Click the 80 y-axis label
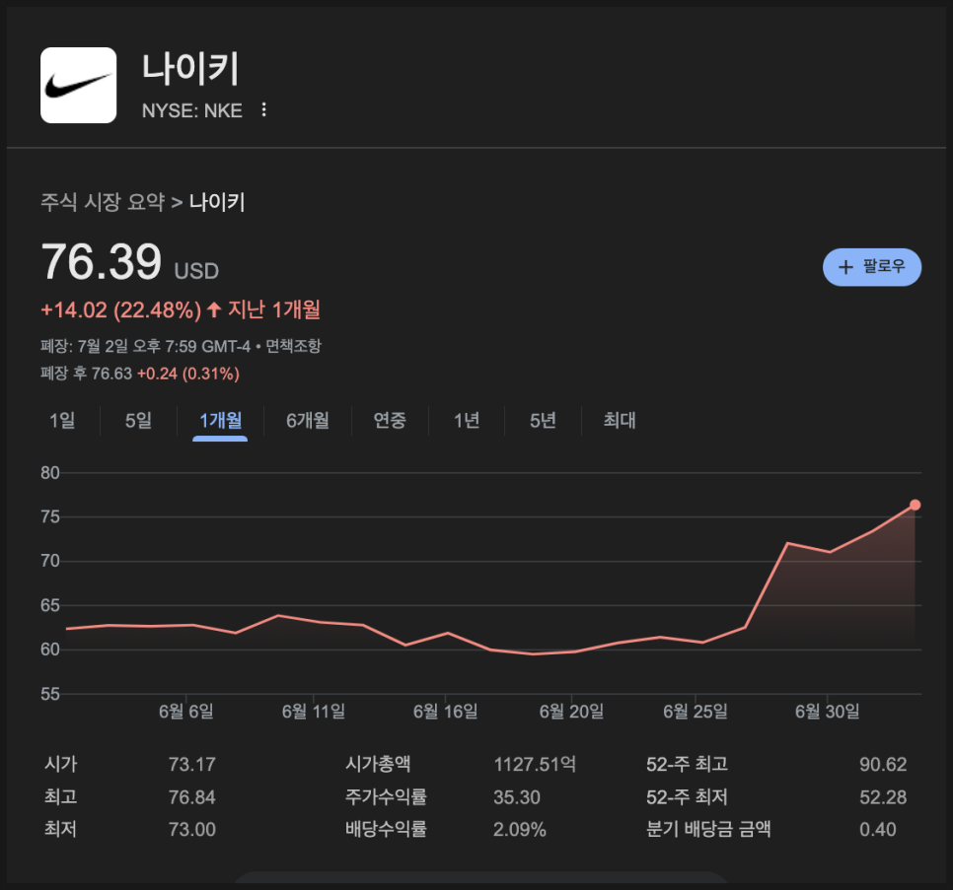 point(50,473)
